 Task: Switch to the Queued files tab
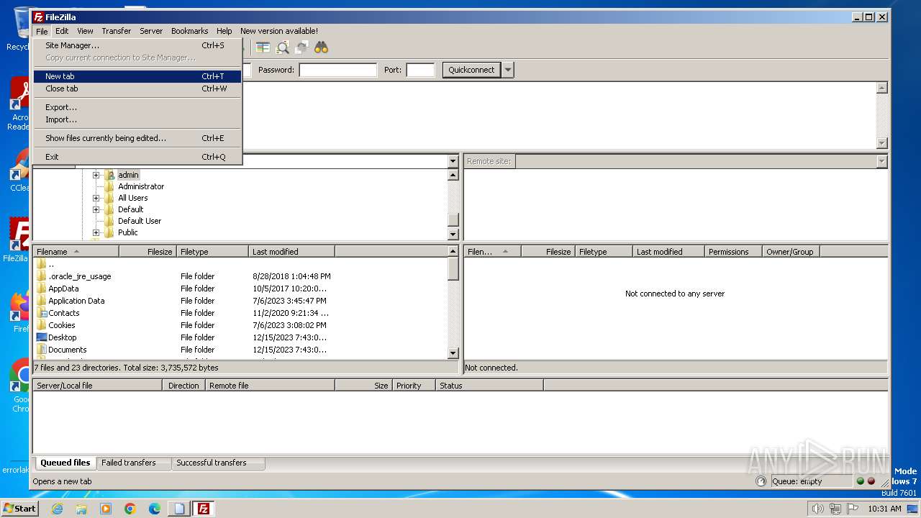pos(65,463)
